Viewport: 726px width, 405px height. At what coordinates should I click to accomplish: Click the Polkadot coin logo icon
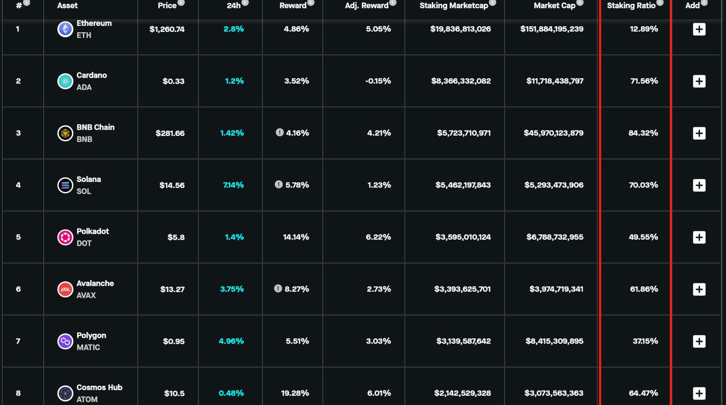(x=65, y=237)
